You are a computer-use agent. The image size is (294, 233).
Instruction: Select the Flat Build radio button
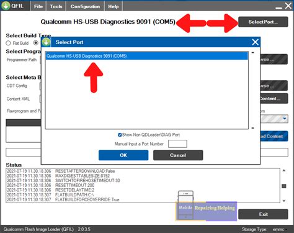pos(8,43)
